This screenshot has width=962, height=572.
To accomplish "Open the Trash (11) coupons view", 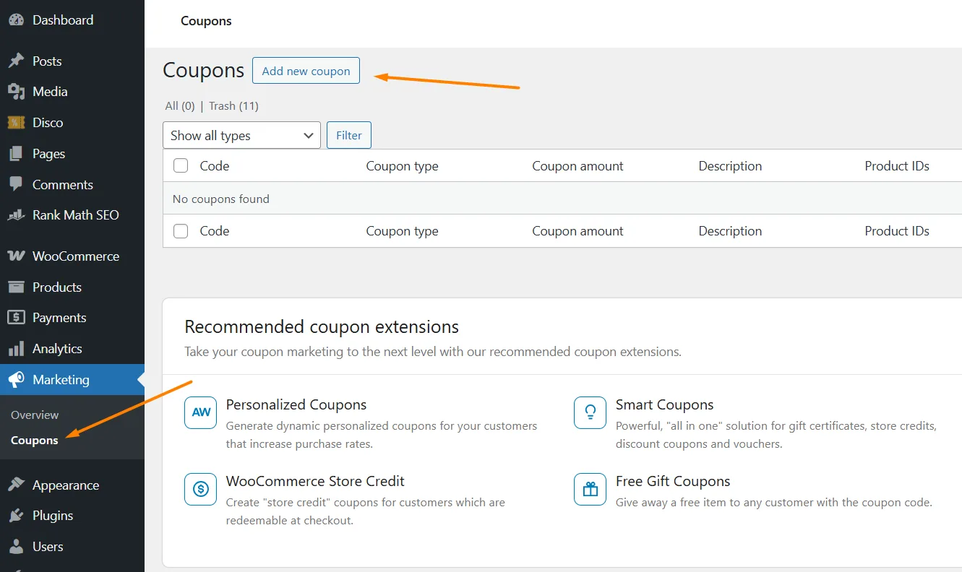I will click(233, 106).
